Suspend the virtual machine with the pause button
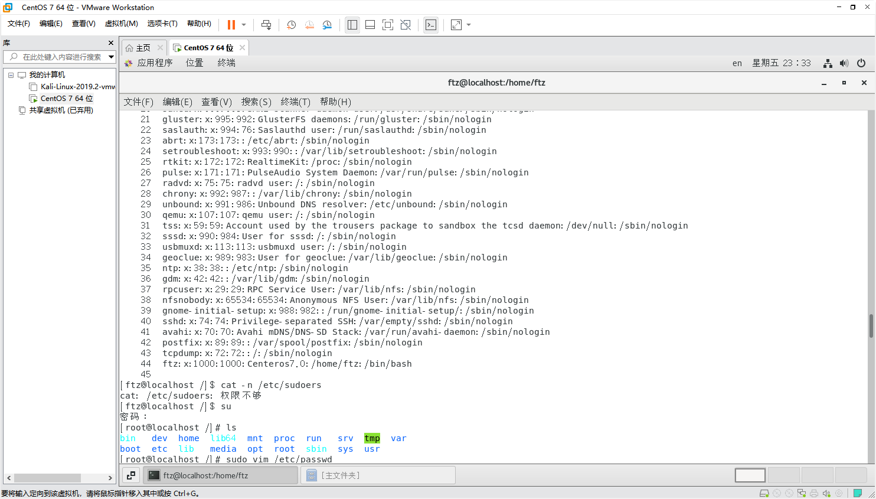The image size is (876, 499). [231, 25]
